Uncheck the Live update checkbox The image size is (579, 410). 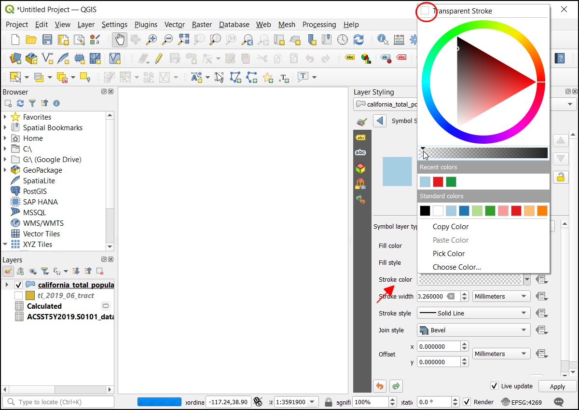pos(494,386)
